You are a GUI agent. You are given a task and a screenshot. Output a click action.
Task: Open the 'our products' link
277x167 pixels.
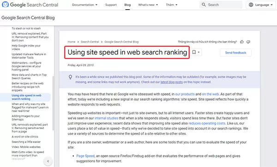pos(185,94)
